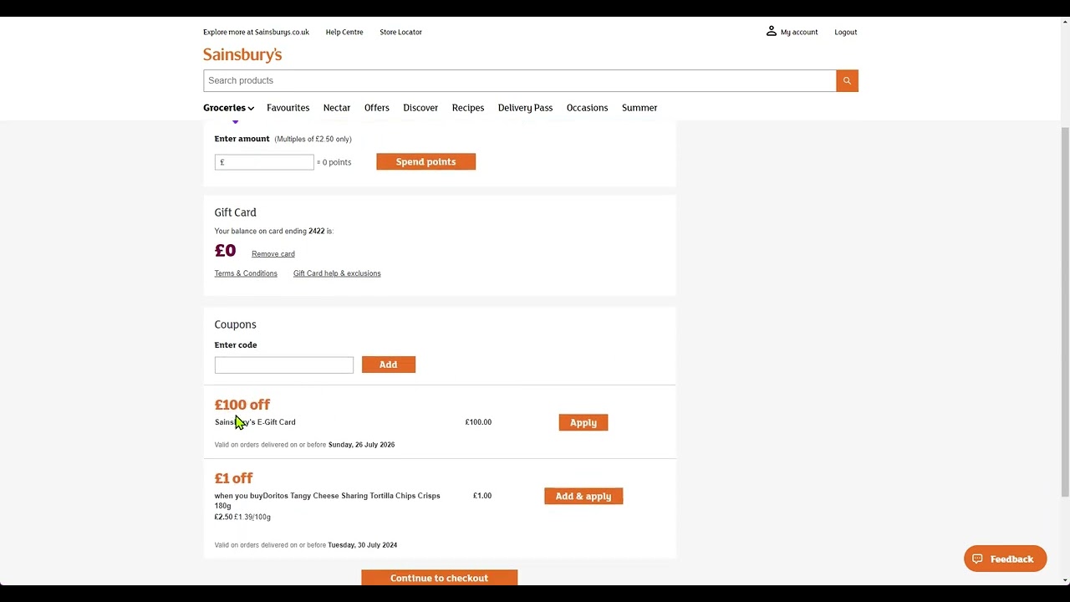Go to the Nectar section
This screenshot has height=602, width=1070.
click(x=337, y=108)
